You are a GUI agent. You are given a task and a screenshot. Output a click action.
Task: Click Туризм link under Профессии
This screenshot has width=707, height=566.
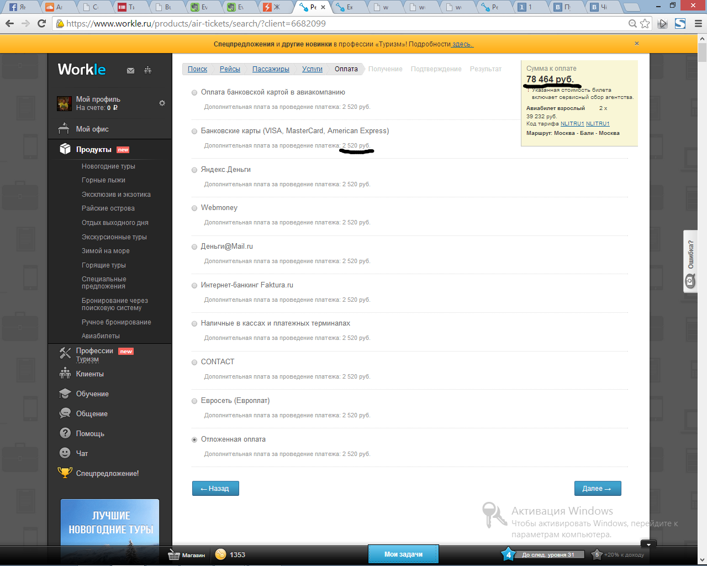coord(87,359)
